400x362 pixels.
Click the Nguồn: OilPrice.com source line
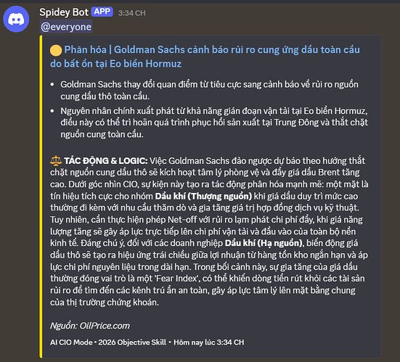click(90, 326)
